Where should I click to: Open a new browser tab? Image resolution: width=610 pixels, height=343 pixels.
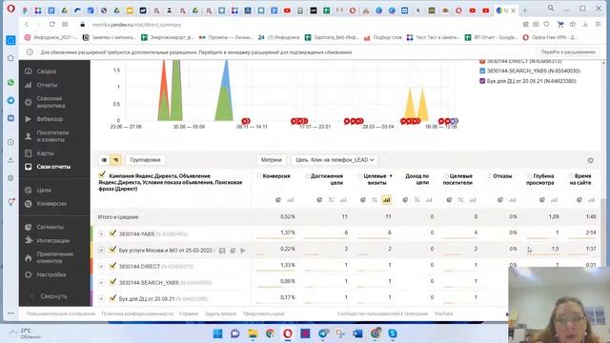pyautogui.click(x=525, y=10)
